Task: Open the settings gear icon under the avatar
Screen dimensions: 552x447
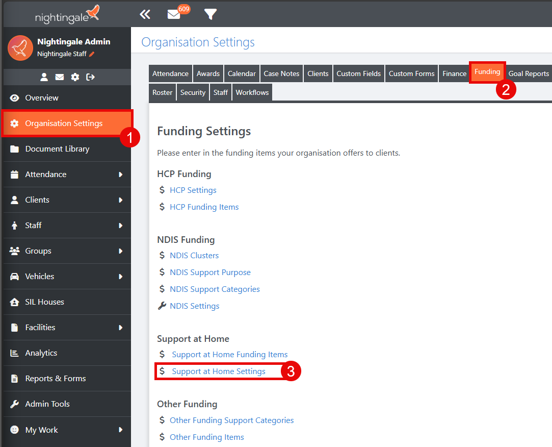Action: 75,77
